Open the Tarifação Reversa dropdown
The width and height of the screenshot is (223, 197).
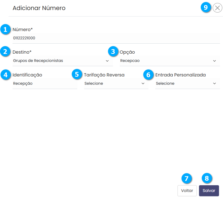[116, 83]
